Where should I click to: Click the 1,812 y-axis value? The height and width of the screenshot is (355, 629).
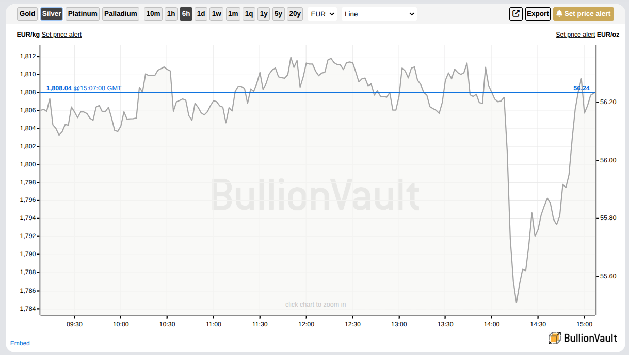pyautogui.click(x=27, y=56)
